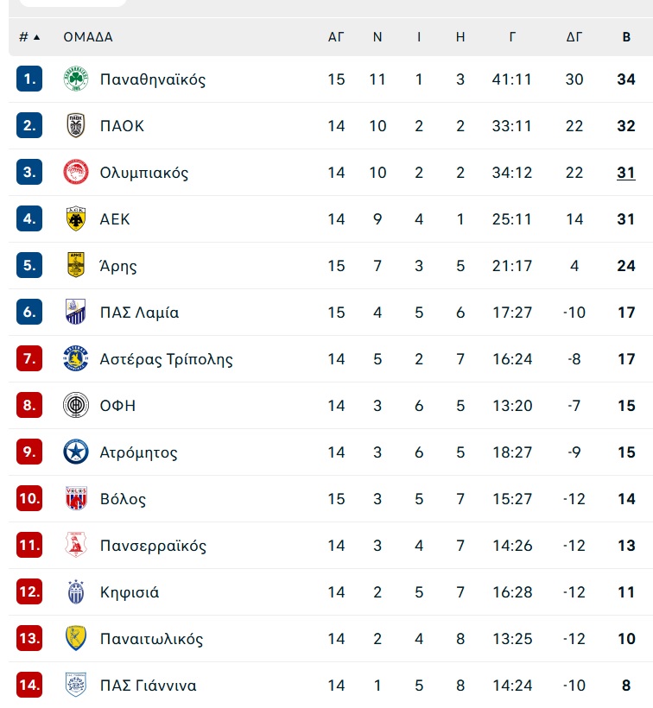The height and width of the screenshot is (708, 653).
Task: Click the Βόλος team badge
Action: (75, 498)
